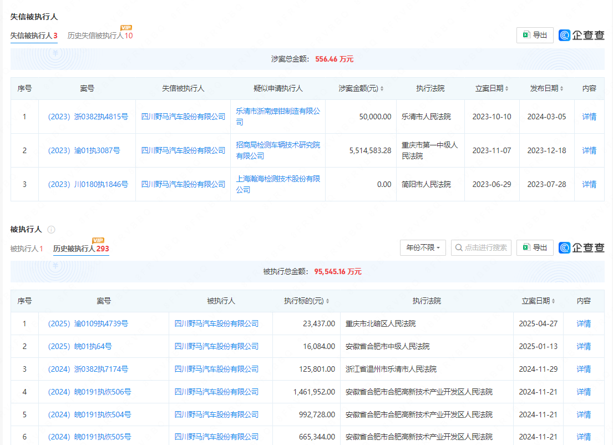The height and width of the screenshot is (445, 613).
Task: Open 招商局检测车辆技术研究院有限公司 applicant link
Action: pyautogui.click(x=277, y=150)
